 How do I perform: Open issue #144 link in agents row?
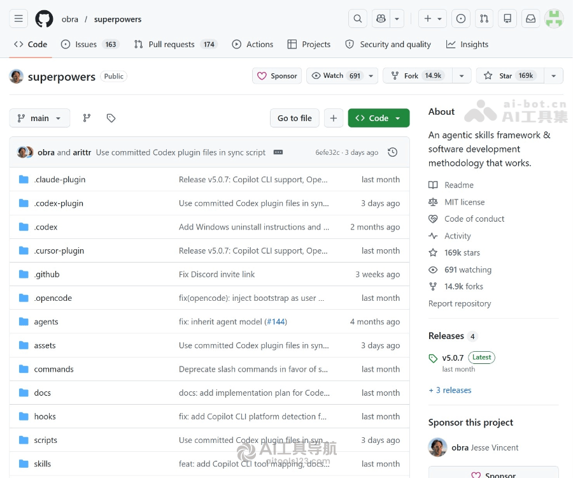click(x=276, y=322)
